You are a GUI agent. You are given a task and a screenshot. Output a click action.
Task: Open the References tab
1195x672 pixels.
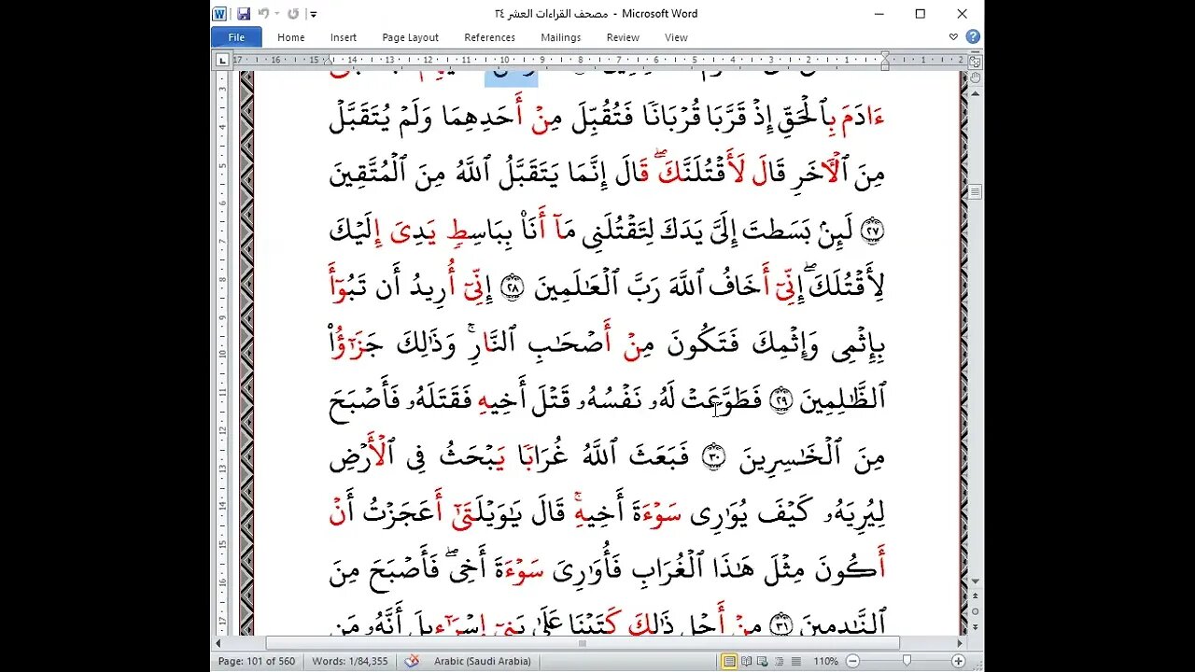[x=489, y=37]
